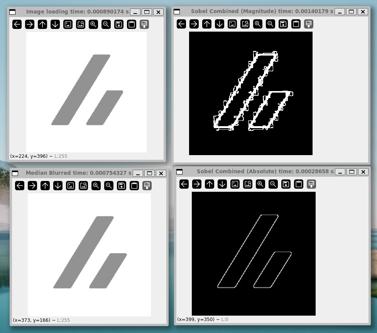Zoom out on Median Blurred window

109,186
